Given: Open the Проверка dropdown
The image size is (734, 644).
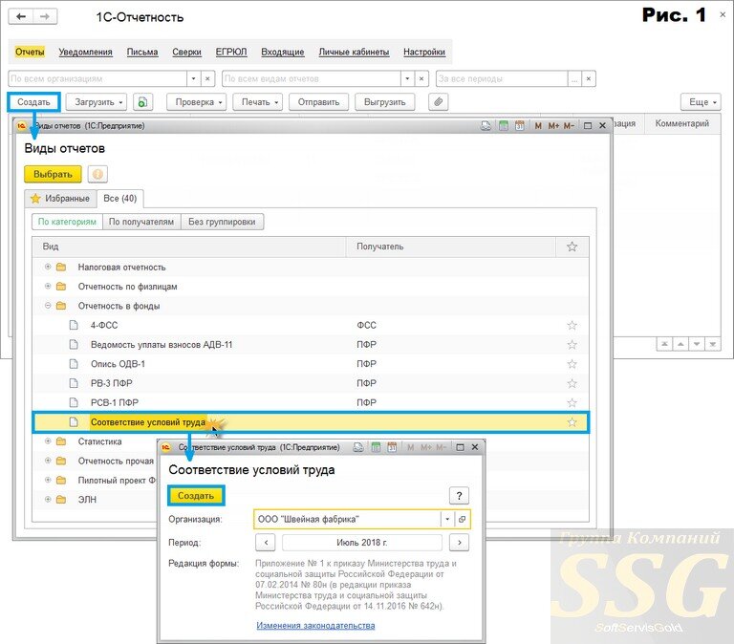Looking at the screenshot, I should click(197, 102).
